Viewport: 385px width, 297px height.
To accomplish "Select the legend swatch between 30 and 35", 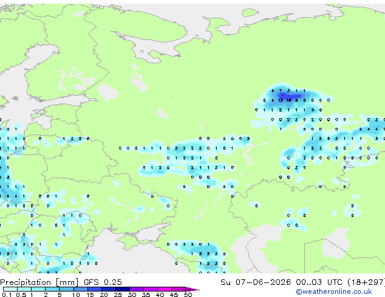I will point(136,289).
